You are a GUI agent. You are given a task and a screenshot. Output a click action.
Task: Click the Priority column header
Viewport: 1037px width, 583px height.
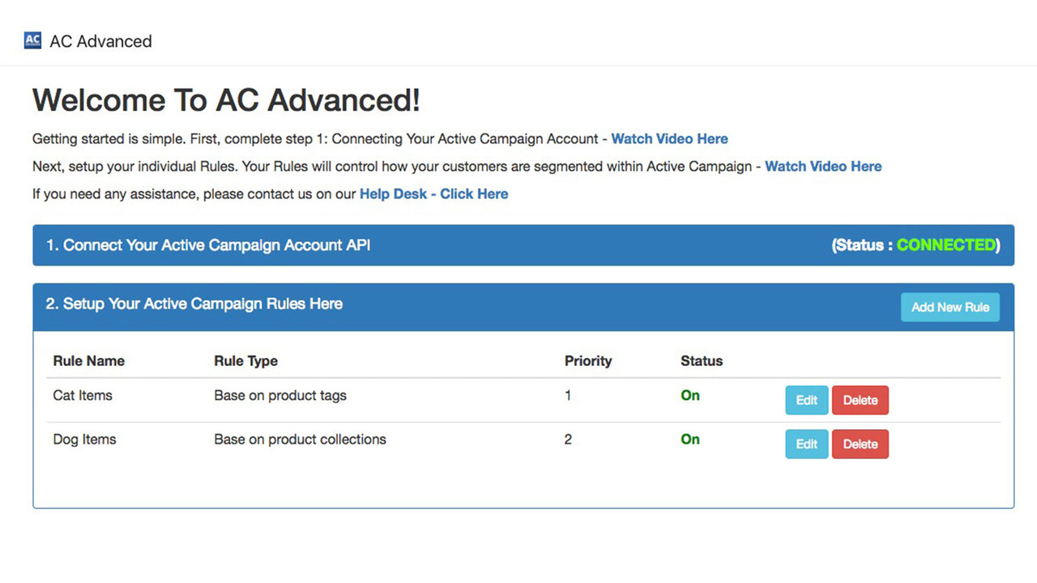tap(588, 361)
